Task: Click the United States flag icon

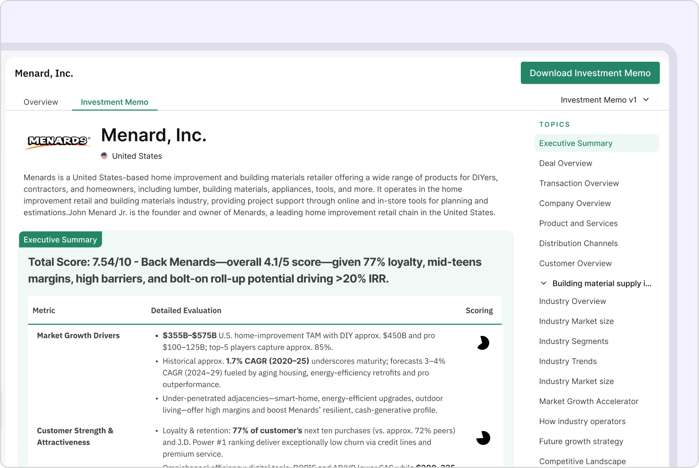Action: pyautogui.click(x=104, y=156)
